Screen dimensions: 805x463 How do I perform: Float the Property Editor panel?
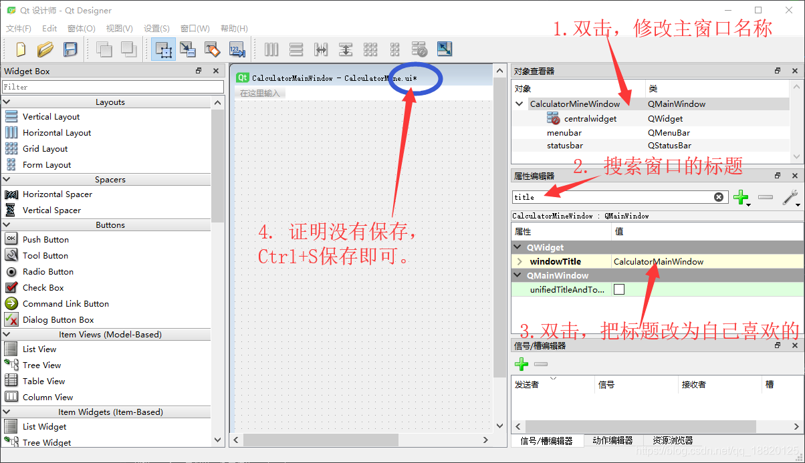pyautogui.click(x=778, y=176)
